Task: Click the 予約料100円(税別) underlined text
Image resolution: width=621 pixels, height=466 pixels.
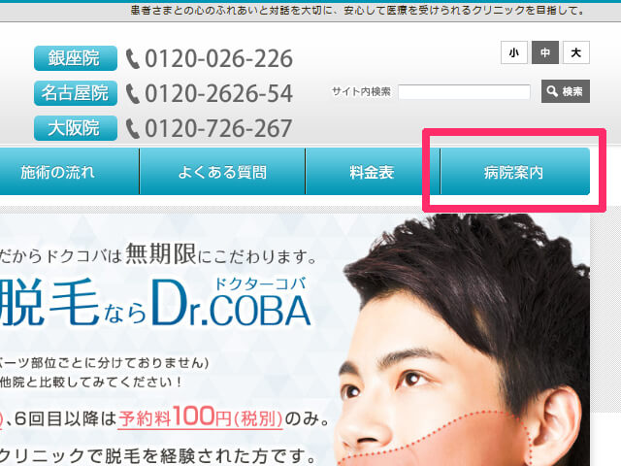Action: coord(201,416)
